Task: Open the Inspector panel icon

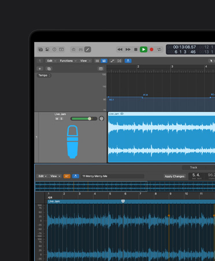Action: pyautogui.click(x=47, y=50)
